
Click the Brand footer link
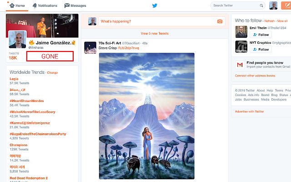(265, 95)
